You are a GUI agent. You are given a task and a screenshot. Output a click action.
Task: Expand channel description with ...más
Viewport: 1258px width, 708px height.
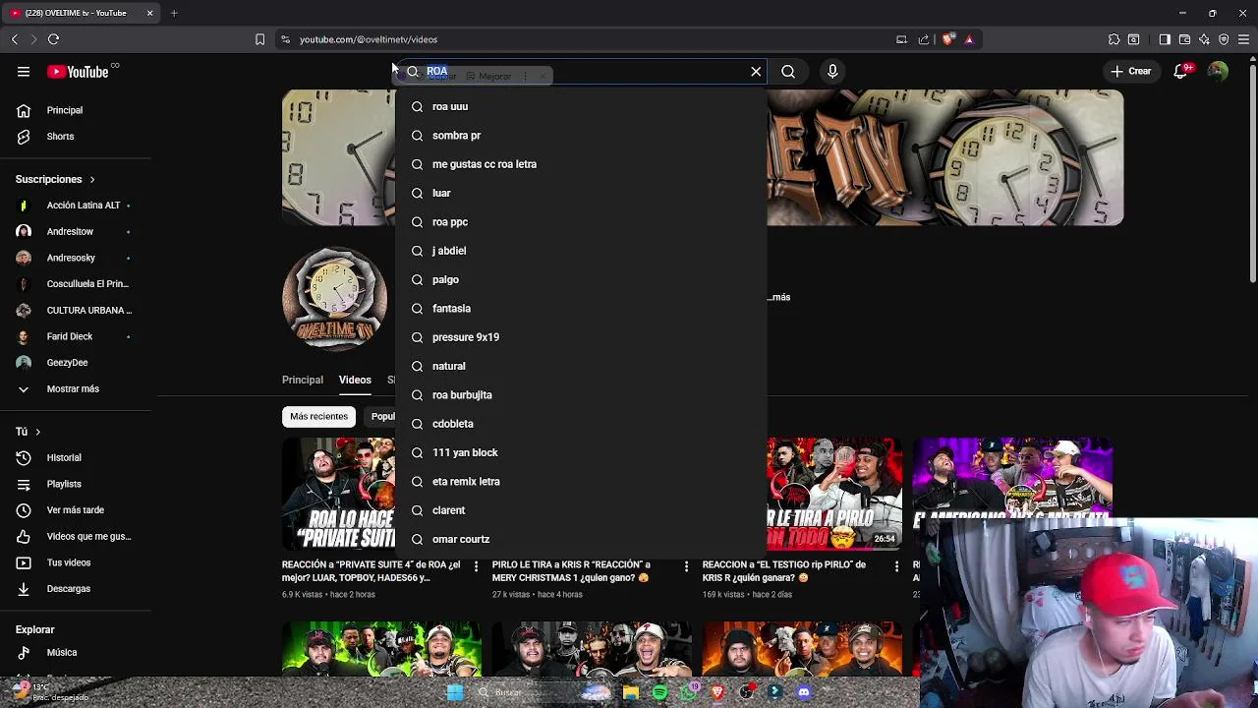click(x=780, y=297)
